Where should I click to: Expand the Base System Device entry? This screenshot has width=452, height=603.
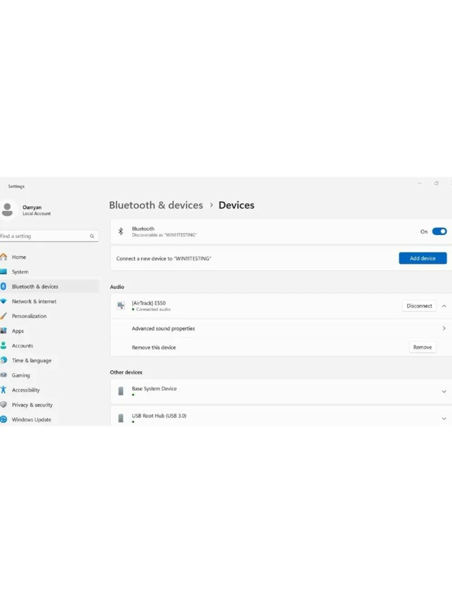(444, 392)
